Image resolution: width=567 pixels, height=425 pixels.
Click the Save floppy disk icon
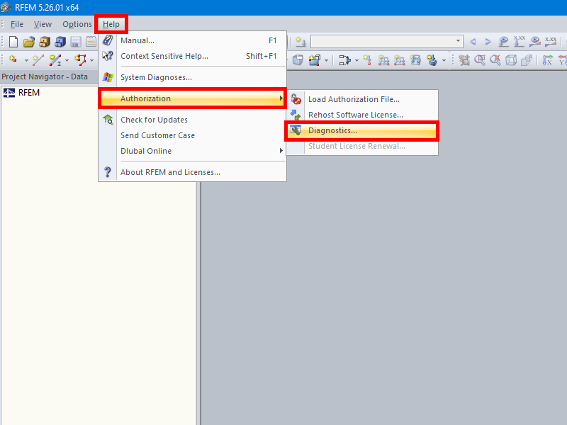[76, 42]
